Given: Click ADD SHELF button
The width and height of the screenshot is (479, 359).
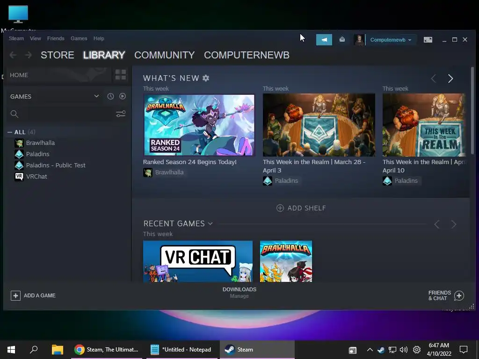Looking at the screenshot, I should click(x=301, y=208).
